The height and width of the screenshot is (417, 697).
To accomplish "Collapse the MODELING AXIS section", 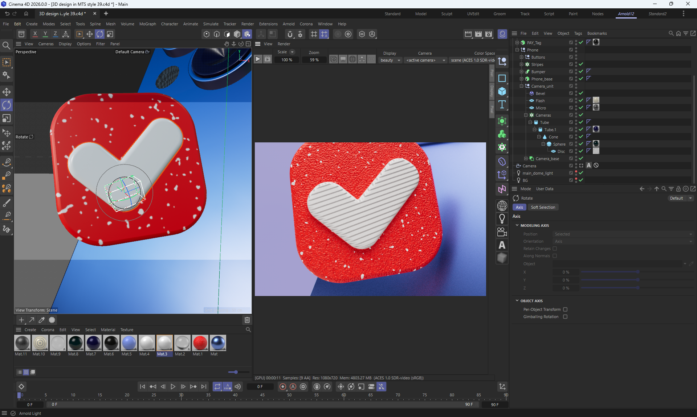I will tap(517, 225).
